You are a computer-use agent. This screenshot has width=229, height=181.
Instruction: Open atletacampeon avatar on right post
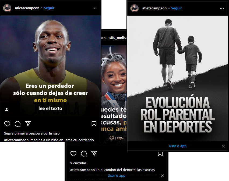(x=135, y=8)
